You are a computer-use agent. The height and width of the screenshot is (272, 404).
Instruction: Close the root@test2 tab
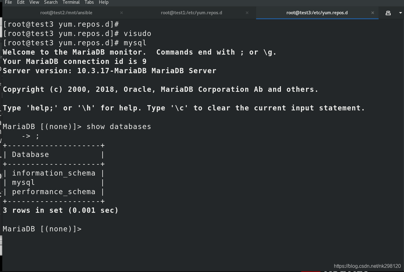[x=122, y=13]
